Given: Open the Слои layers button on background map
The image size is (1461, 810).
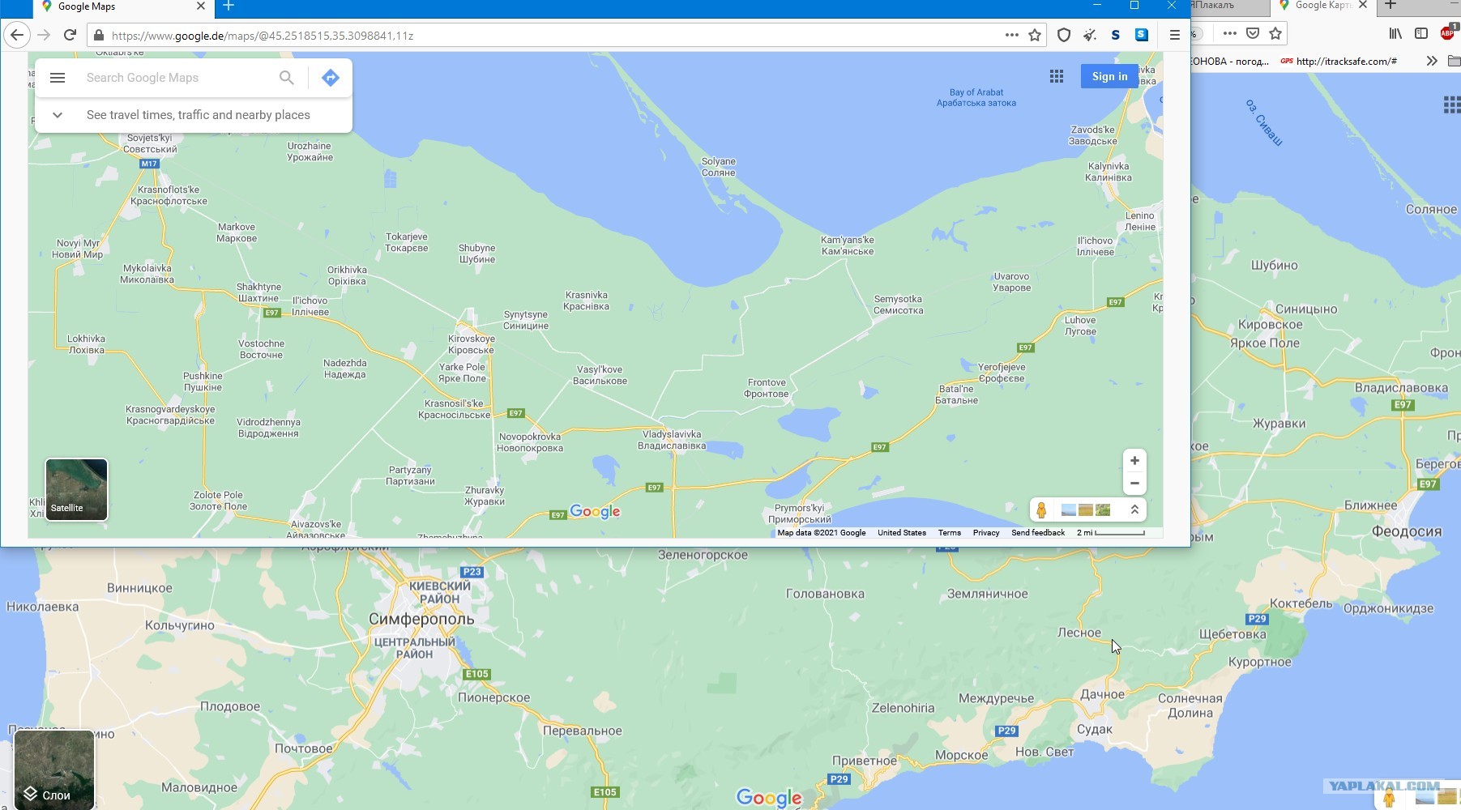Looking at the screenshot, I should [54, 770].
